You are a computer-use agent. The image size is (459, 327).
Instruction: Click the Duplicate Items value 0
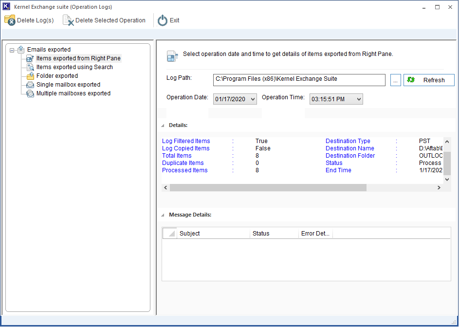[257, 163]
